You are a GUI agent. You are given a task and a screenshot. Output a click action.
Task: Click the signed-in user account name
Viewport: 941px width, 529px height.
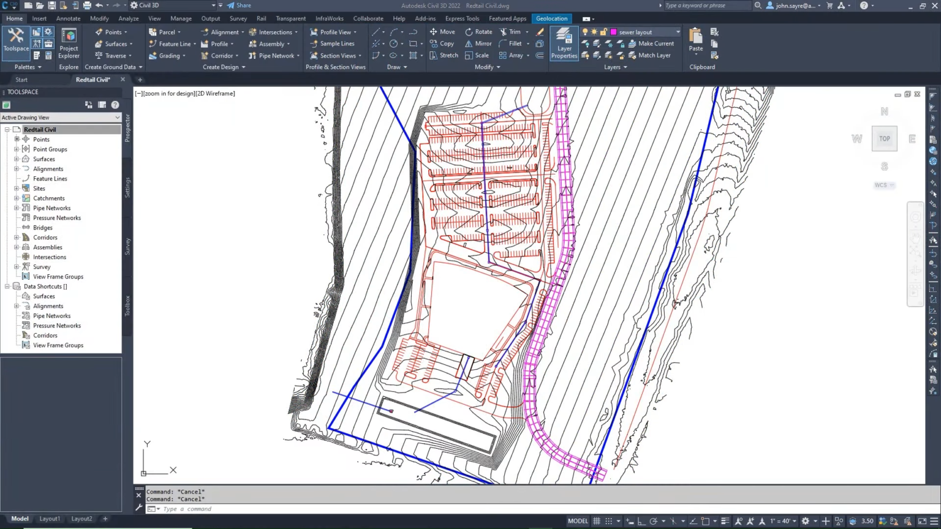(795, 6)
